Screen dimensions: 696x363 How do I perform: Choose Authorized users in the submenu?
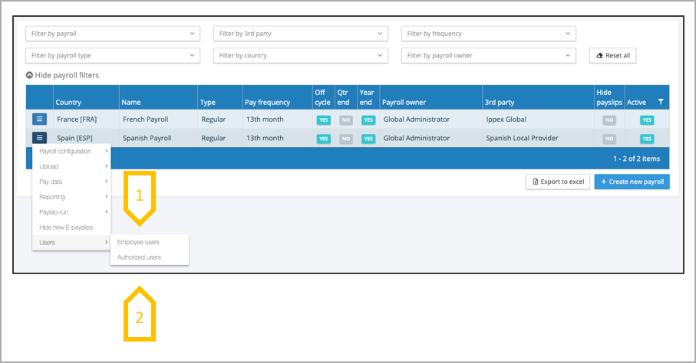(140, 257)
